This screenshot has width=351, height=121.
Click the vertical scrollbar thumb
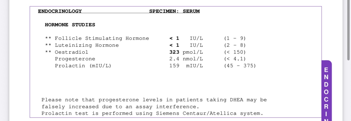tap(349, 29)
